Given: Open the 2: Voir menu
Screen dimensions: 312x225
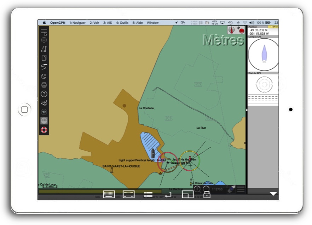Looking at the screenshot, I should (x=94, y=23).
